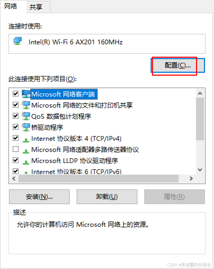This screenshot has height=269, width=214.
Task: Click the Intel Wi-Fi 6 AX201 adapter icon
Action: pos(17,41)
